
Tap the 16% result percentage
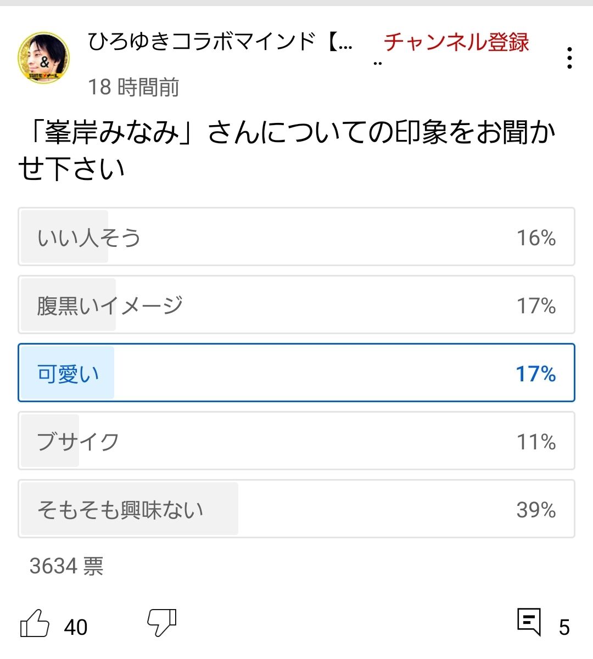pyautogui.click(x=536, y=238)
